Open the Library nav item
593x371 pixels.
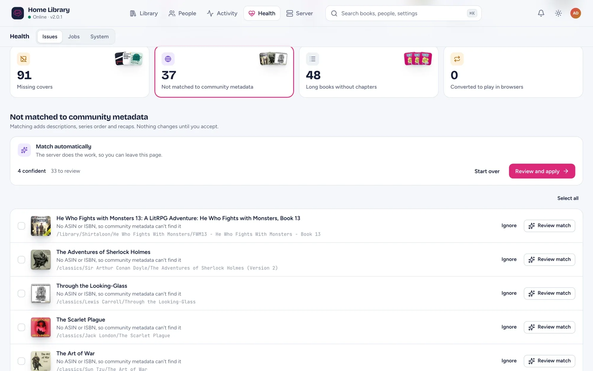tap(144, 13)
